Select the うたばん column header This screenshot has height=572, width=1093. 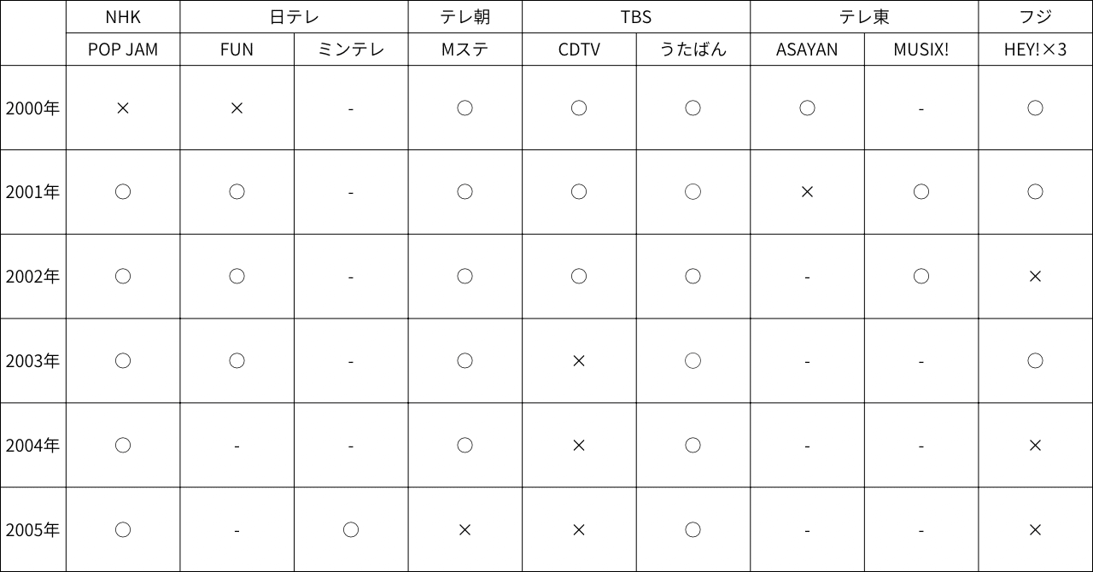[693, 50]
